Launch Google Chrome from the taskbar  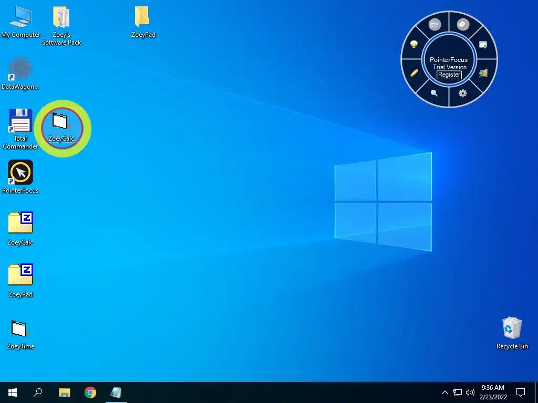point(90,393)
